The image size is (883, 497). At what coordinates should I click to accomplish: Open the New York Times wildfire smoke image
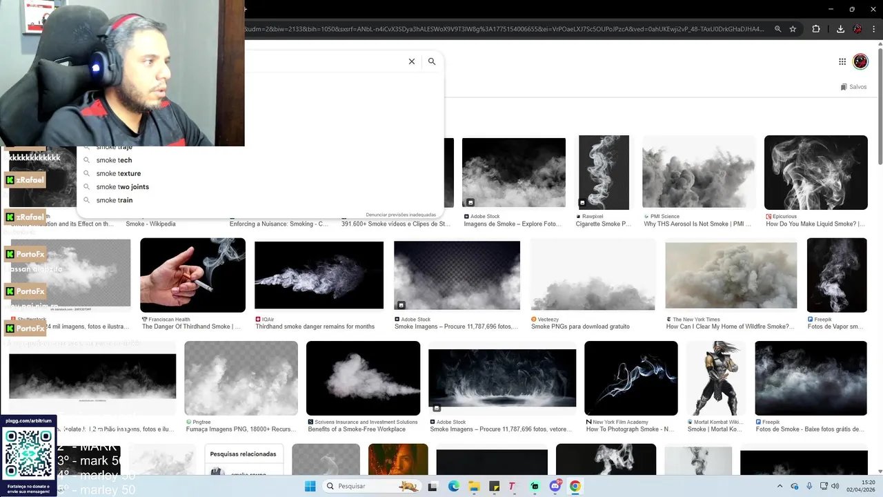[x=731, y=275]
